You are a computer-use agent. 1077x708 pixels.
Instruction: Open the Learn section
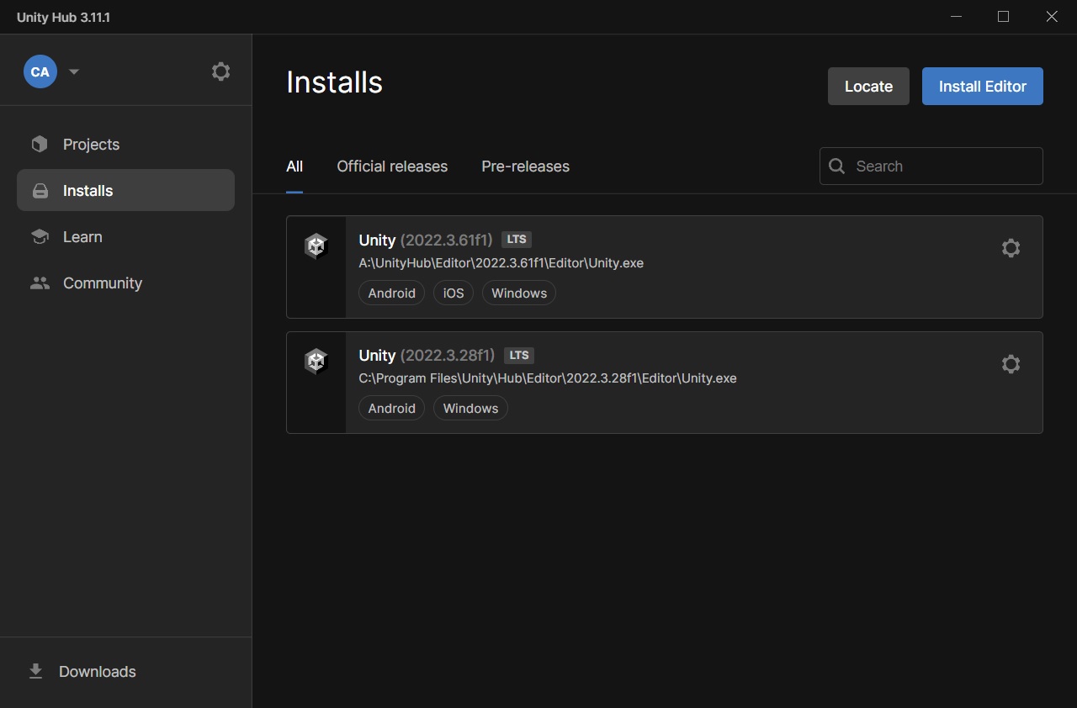coord(125,237)
